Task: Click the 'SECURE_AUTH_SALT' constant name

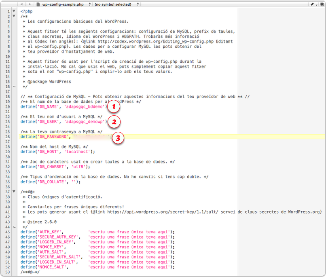Action: [x=59, y=257]
